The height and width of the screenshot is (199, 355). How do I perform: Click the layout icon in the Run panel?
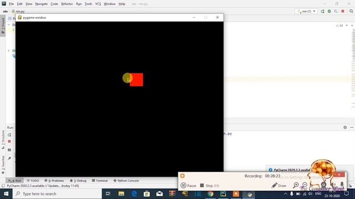[9, 150]
